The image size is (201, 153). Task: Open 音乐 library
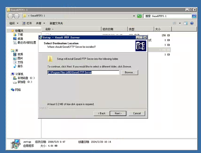coord(20,66)
